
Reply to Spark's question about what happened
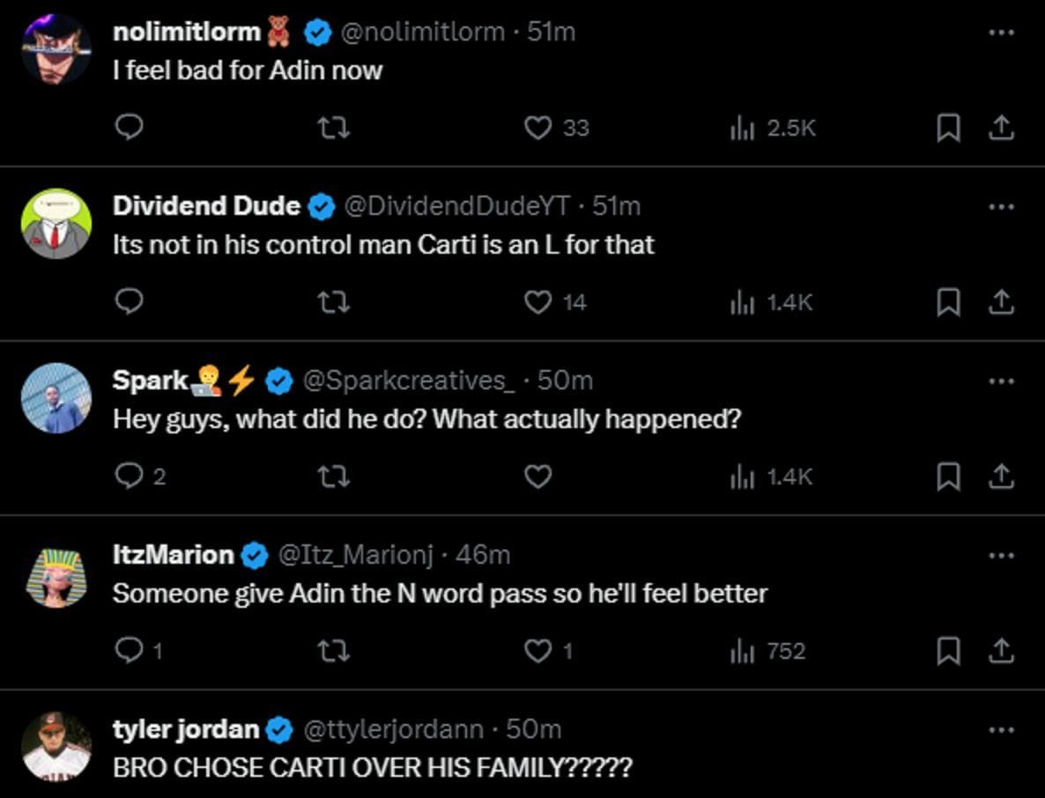(x=130, y=476)
